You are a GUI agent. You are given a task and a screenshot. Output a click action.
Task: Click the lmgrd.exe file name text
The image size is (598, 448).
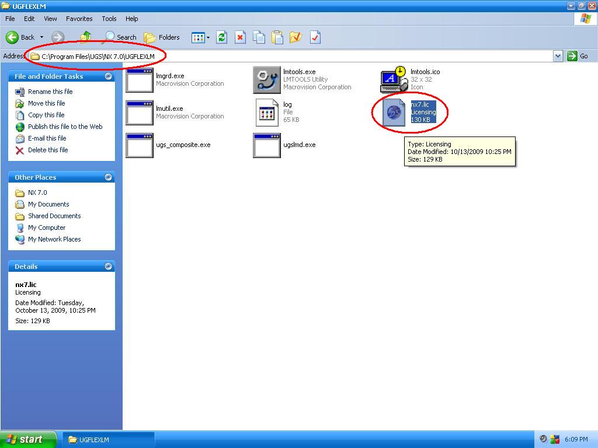tap(170, 76)
